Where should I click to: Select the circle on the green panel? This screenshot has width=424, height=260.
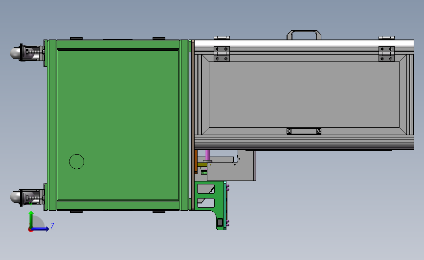point(76,162)
